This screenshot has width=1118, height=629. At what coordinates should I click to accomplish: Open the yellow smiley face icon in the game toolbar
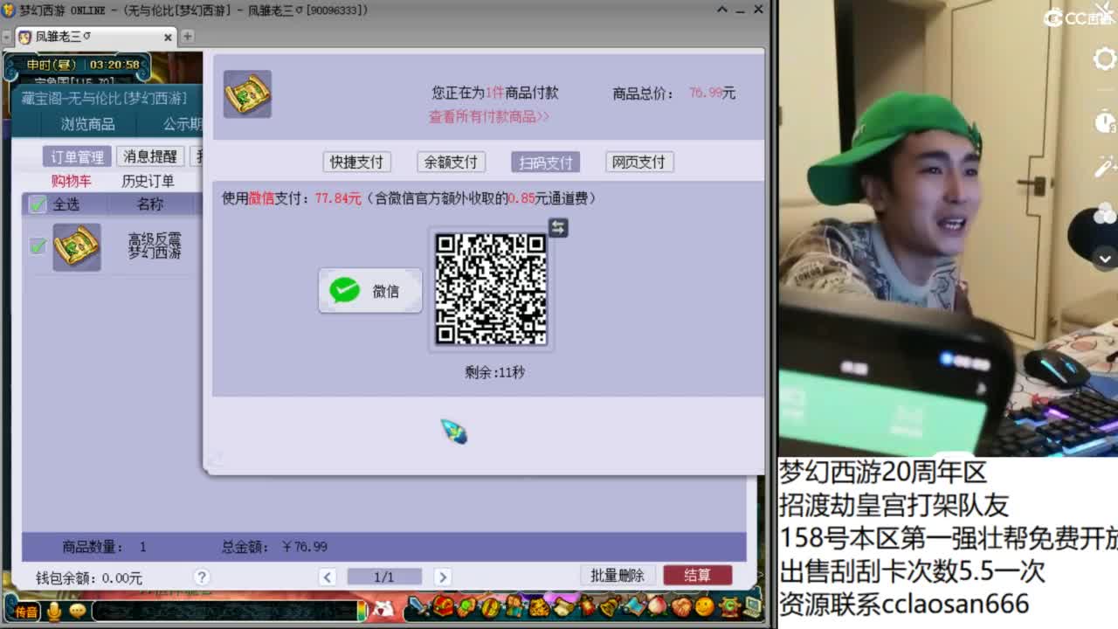click(704, 606)
